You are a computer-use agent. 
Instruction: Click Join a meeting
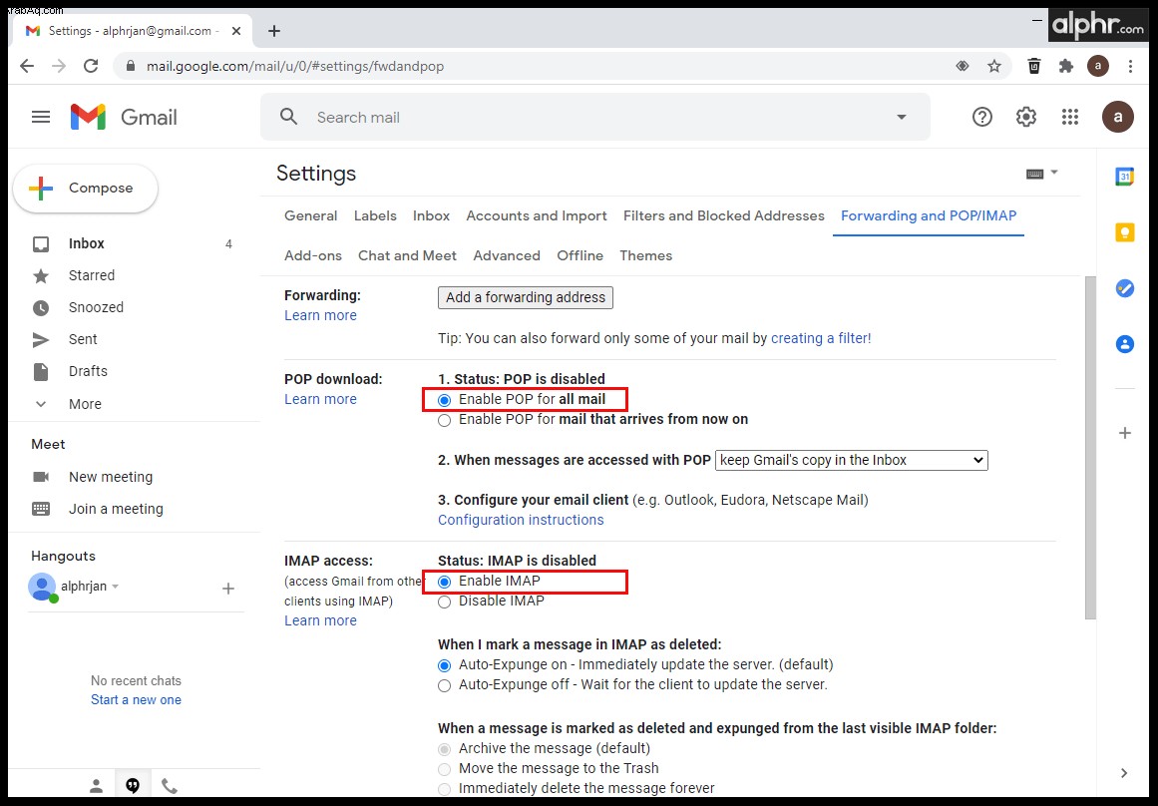[116, 509]
